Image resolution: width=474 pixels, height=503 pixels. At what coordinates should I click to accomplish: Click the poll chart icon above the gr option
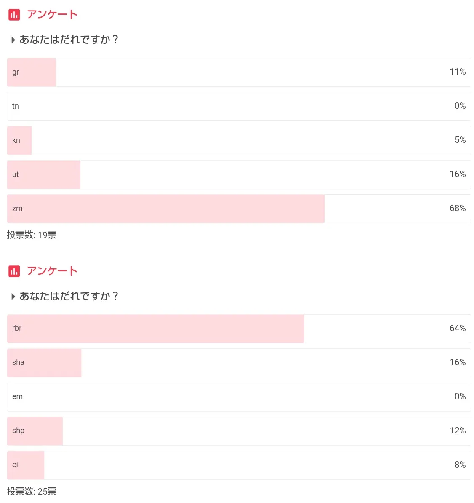click(x=14, y=15)
